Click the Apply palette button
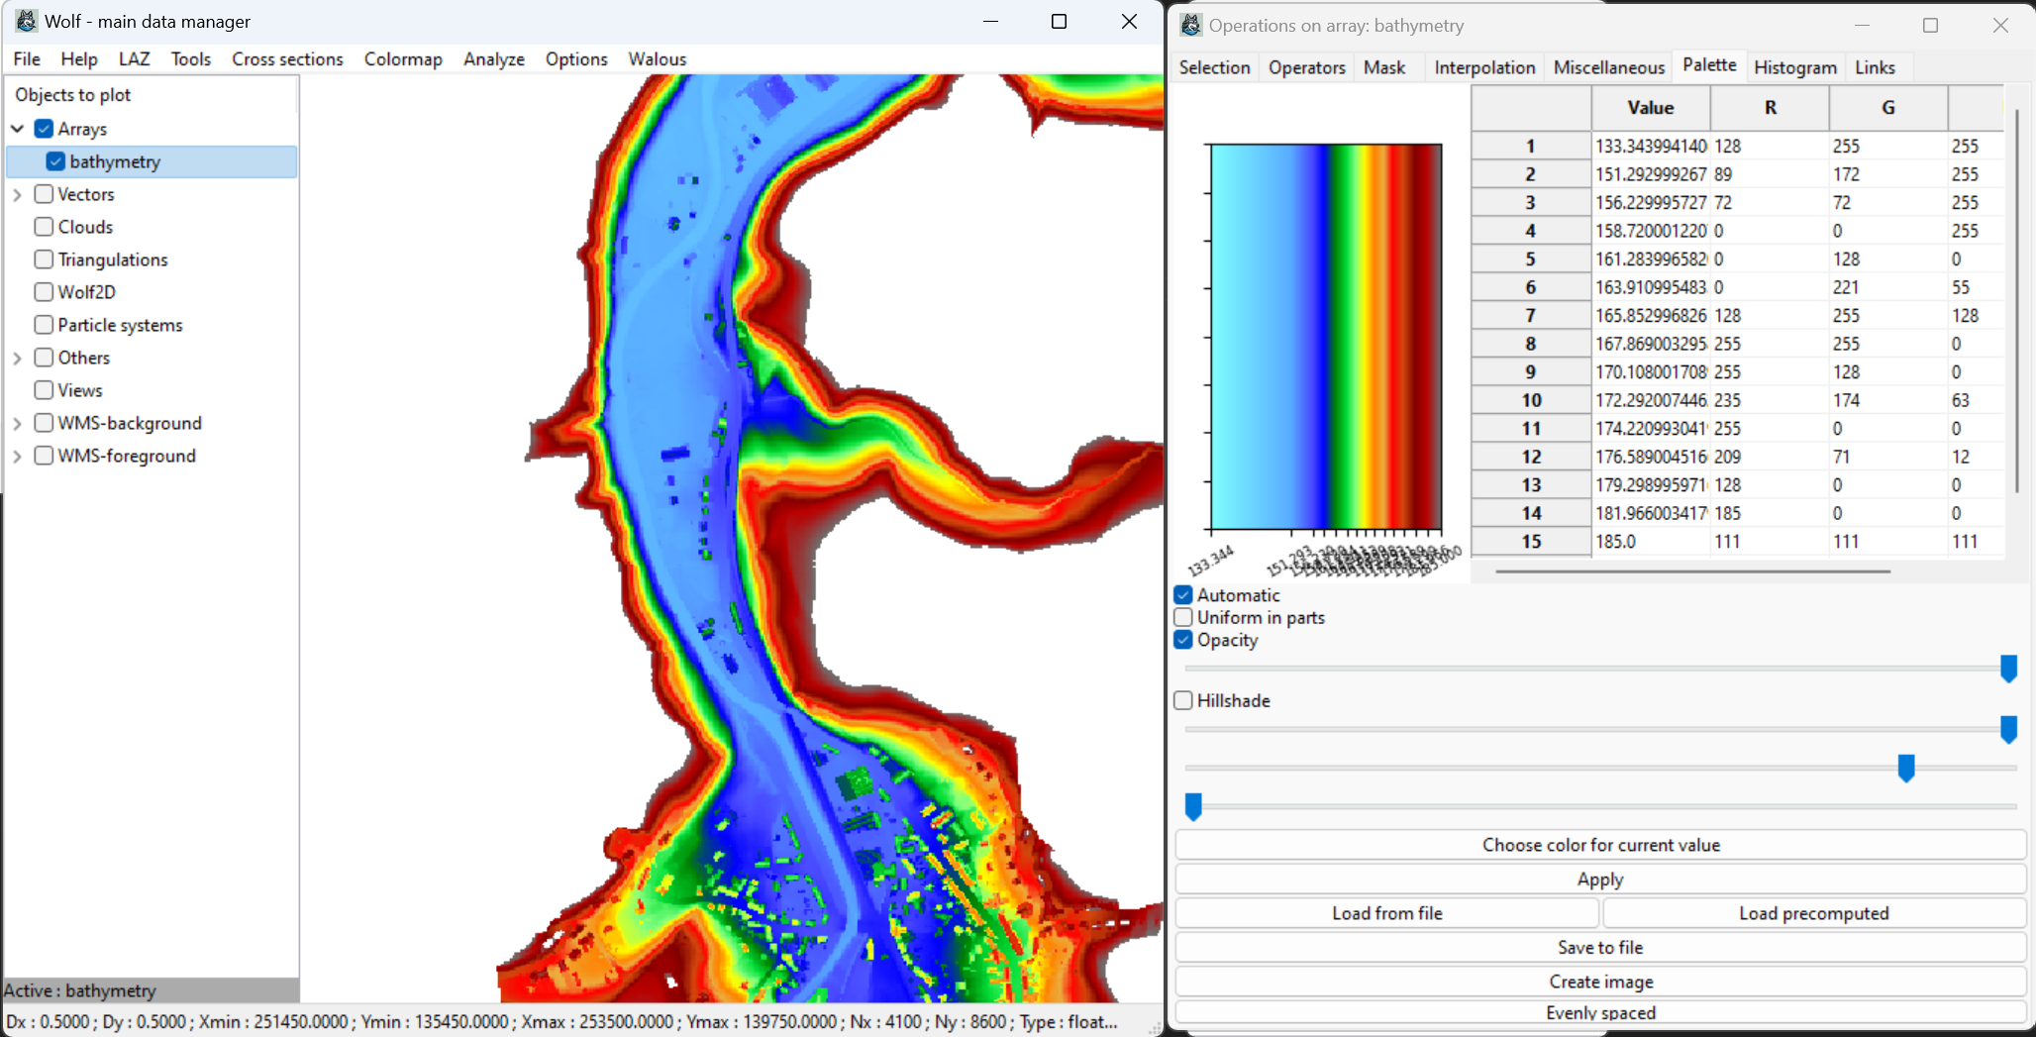 coord(1599,880)
